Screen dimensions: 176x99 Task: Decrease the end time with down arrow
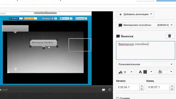[x=172, y=89]
